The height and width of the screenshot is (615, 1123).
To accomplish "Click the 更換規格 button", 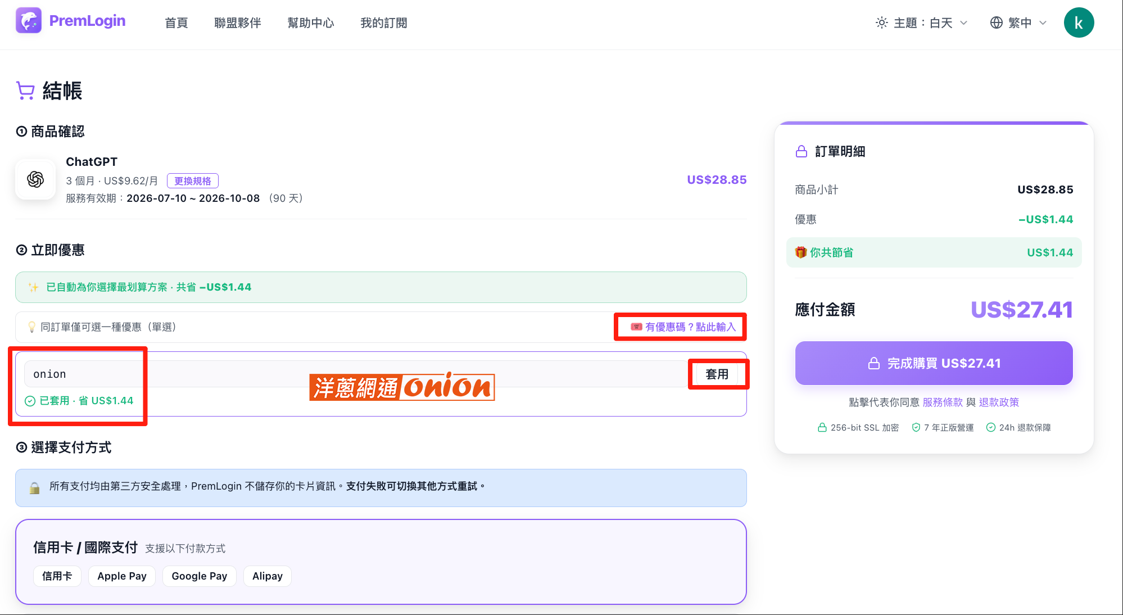I will coord(193,181).
